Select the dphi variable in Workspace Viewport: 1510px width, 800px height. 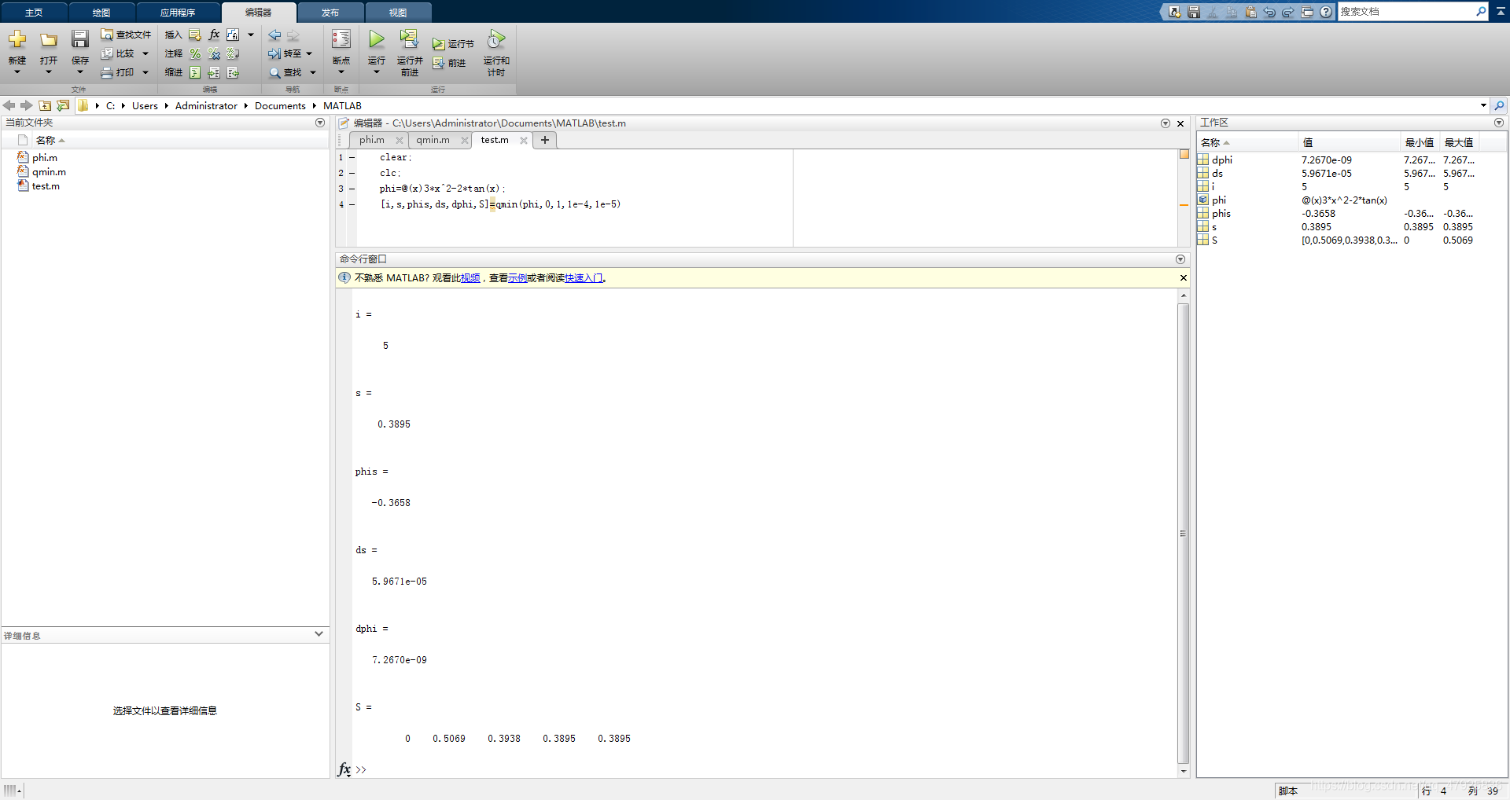pos(1222,160)
